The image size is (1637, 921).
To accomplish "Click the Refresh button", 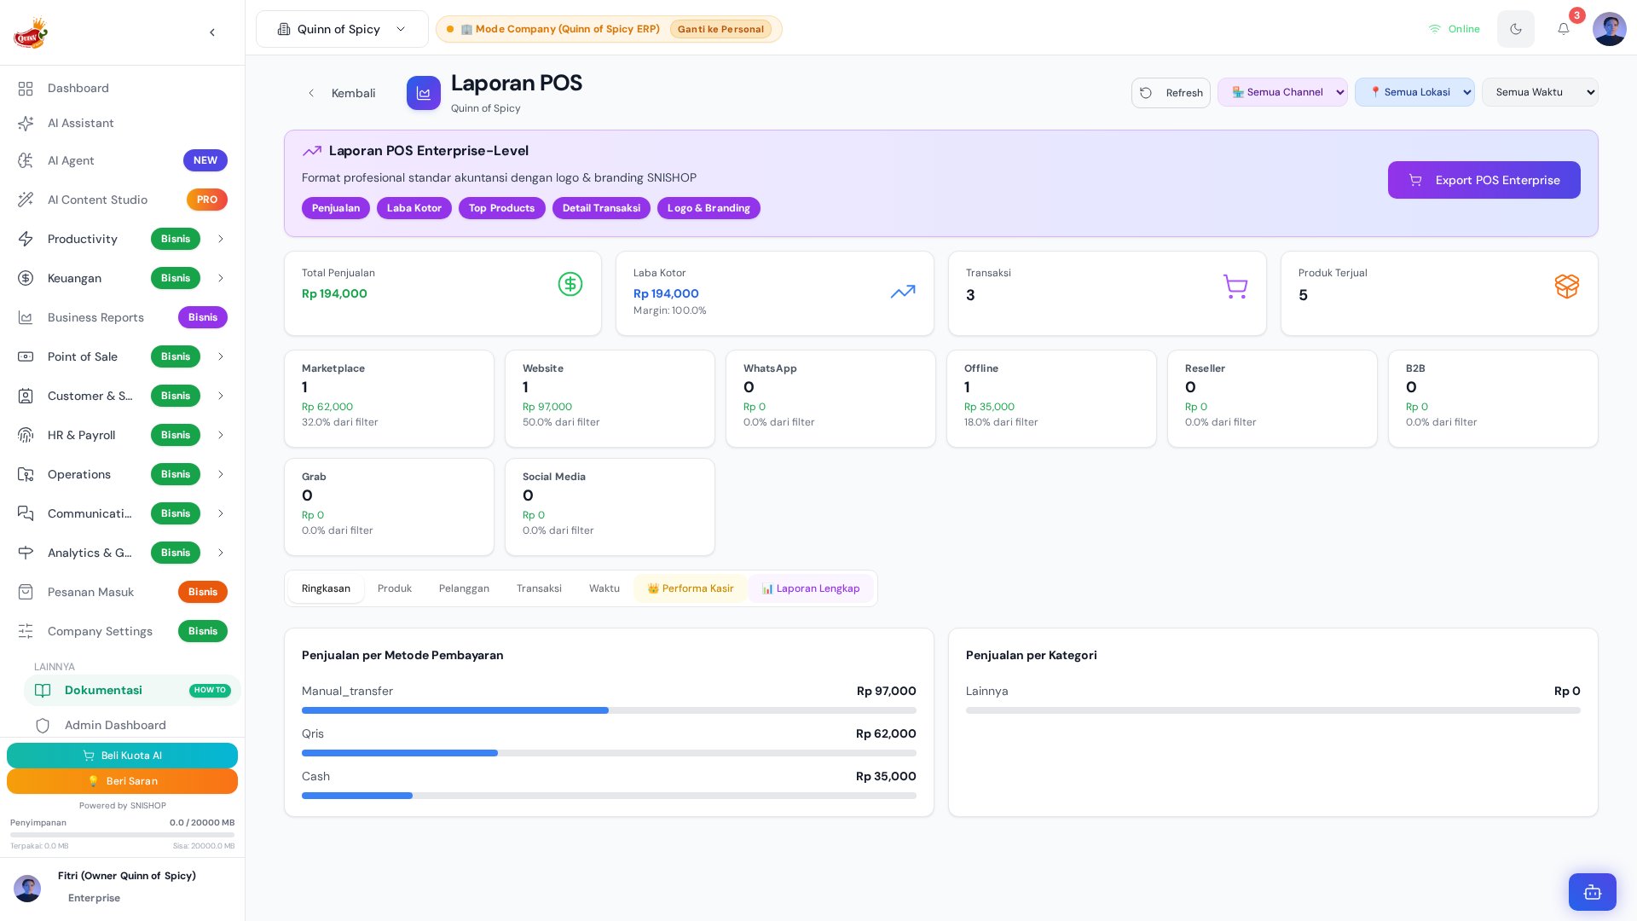I will 1171,93.
